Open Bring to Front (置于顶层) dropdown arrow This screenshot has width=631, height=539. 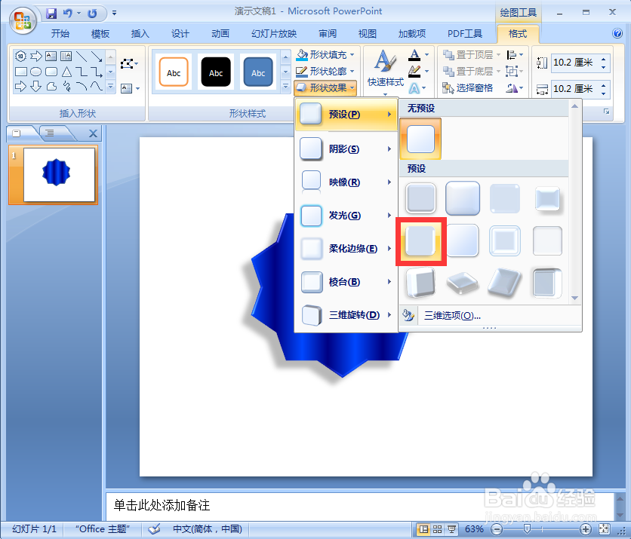498,55
